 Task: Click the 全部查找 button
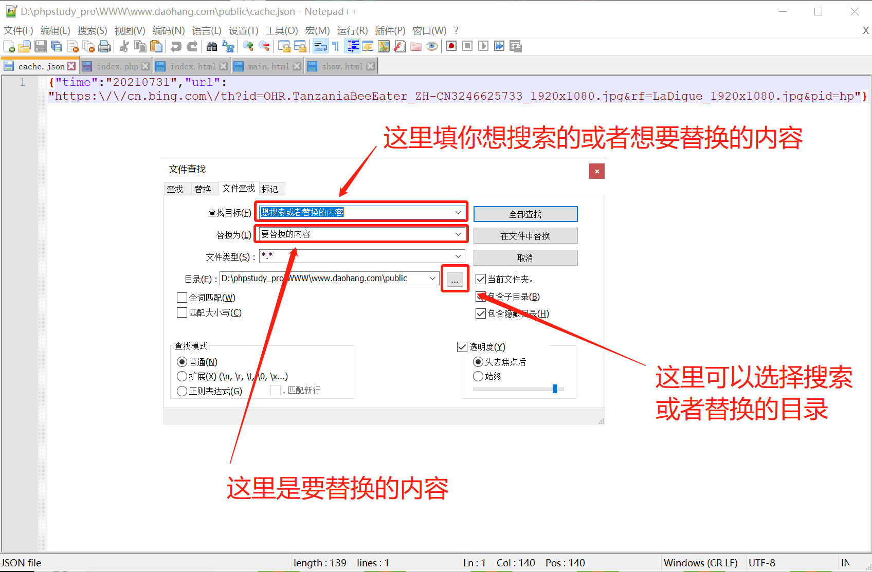(525, 214)
